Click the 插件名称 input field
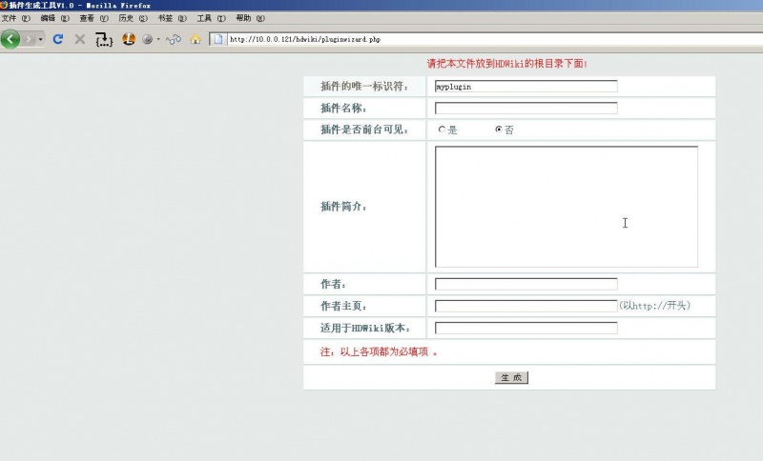Screen dimensions: 763x461 526,108
